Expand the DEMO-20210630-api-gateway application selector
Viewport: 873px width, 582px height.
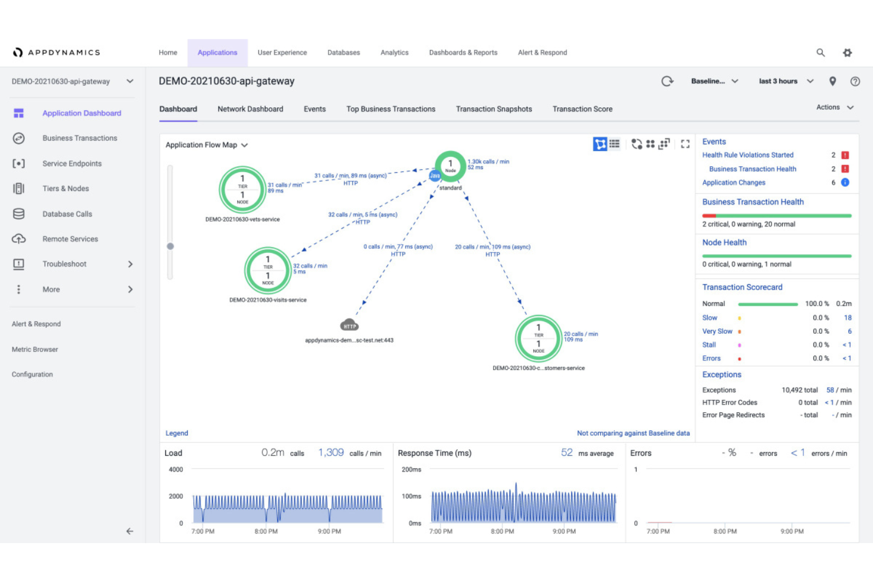click(x=73, y=81)
